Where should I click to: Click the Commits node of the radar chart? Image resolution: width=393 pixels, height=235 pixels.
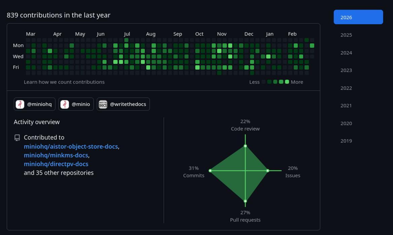tap(210, 170)
